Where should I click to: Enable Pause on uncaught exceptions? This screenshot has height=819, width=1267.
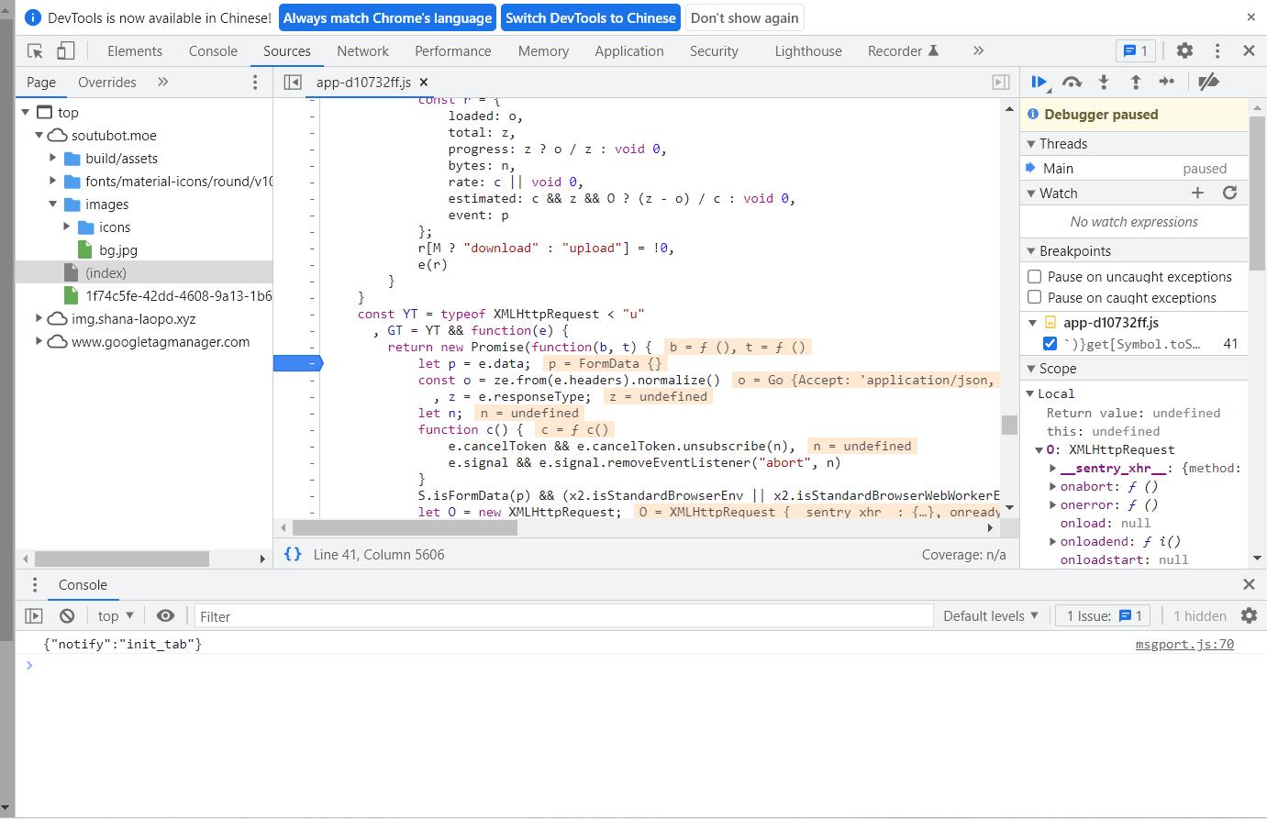1035,276
